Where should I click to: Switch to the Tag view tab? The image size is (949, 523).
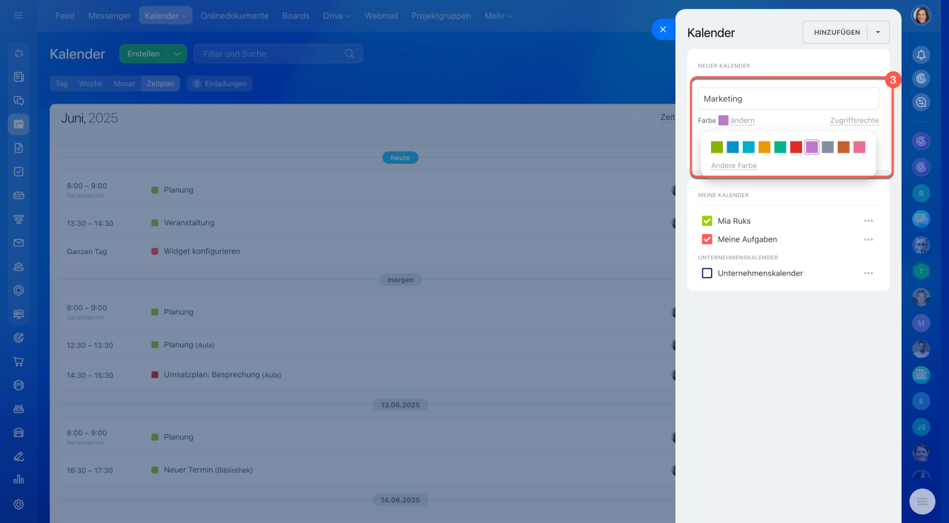tap(62, 84)
